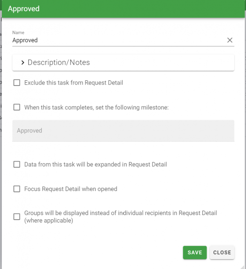Click the small Name field label
Viewport: 246px width, 269px height.
(18, 32)
